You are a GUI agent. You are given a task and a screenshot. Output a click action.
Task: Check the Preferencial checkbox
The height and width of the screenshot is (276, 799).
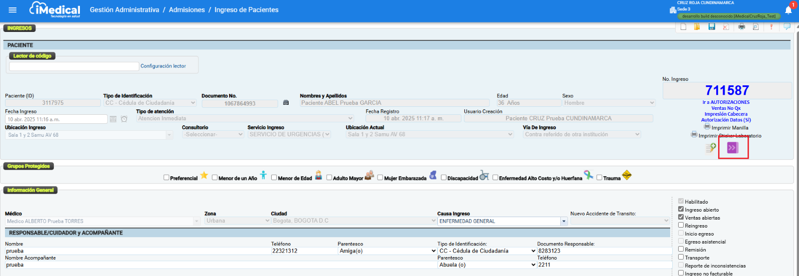click(167, 178)
